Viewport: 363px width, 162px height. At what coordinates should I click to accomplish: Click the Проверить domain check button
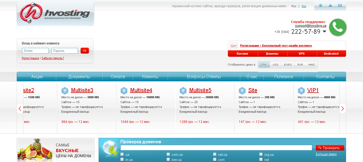coord(330,148)
